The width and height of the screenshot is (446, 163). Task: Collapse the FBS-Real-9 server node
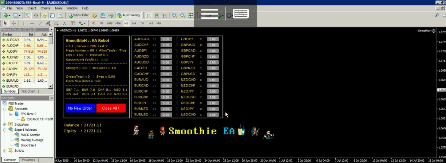point(11,114)
